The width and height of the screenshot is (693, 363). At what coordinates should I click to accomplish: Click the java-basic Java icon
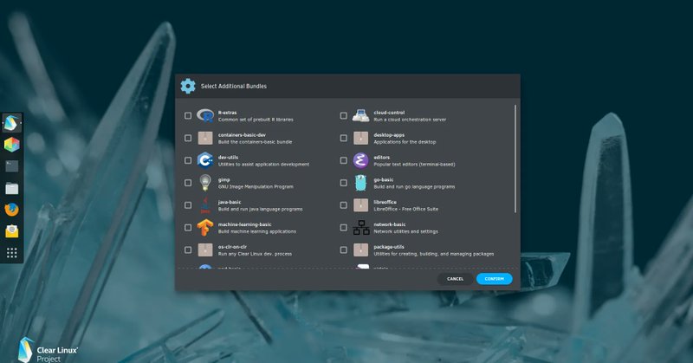point(205,205)
